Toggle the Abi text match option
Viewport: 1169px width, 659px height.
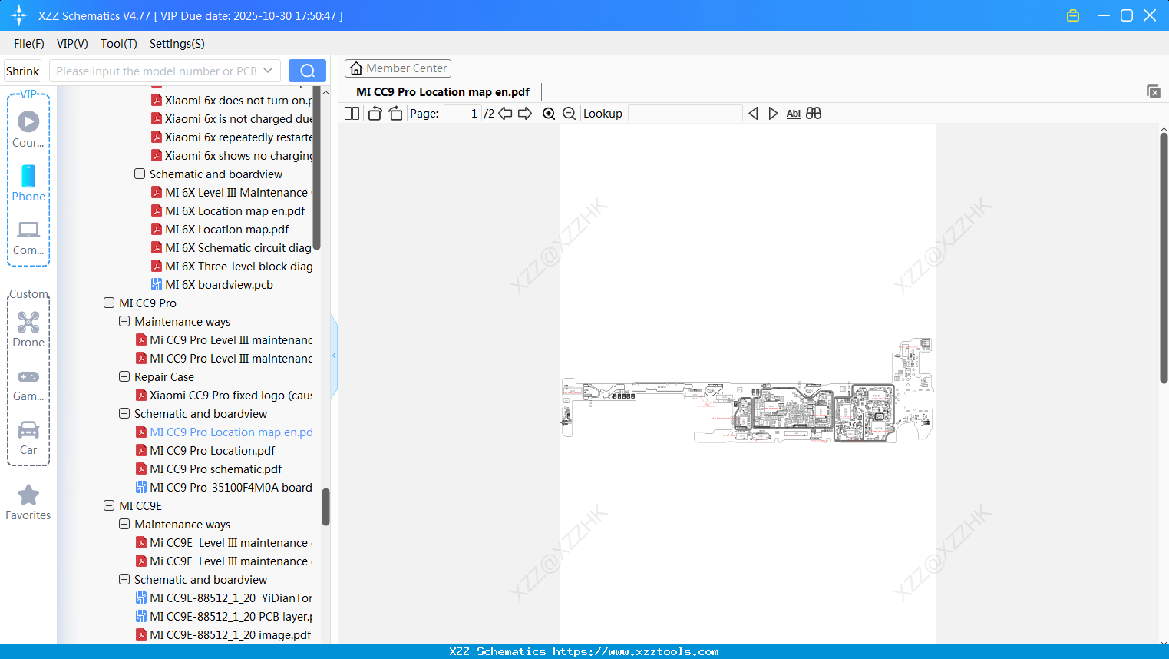click(793, 114)
